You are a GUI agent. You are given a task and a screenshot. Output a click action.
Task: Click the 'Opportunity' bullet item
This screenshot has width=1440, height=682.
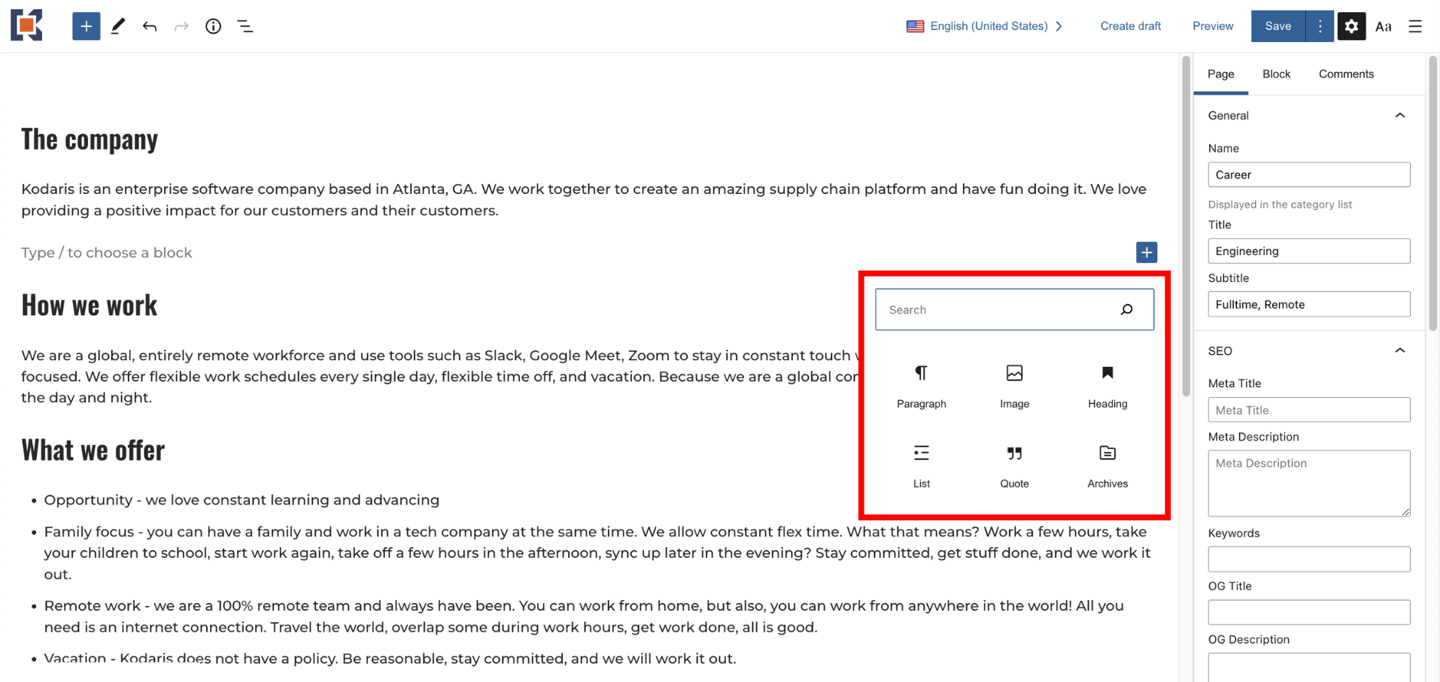tap(242, 500)
